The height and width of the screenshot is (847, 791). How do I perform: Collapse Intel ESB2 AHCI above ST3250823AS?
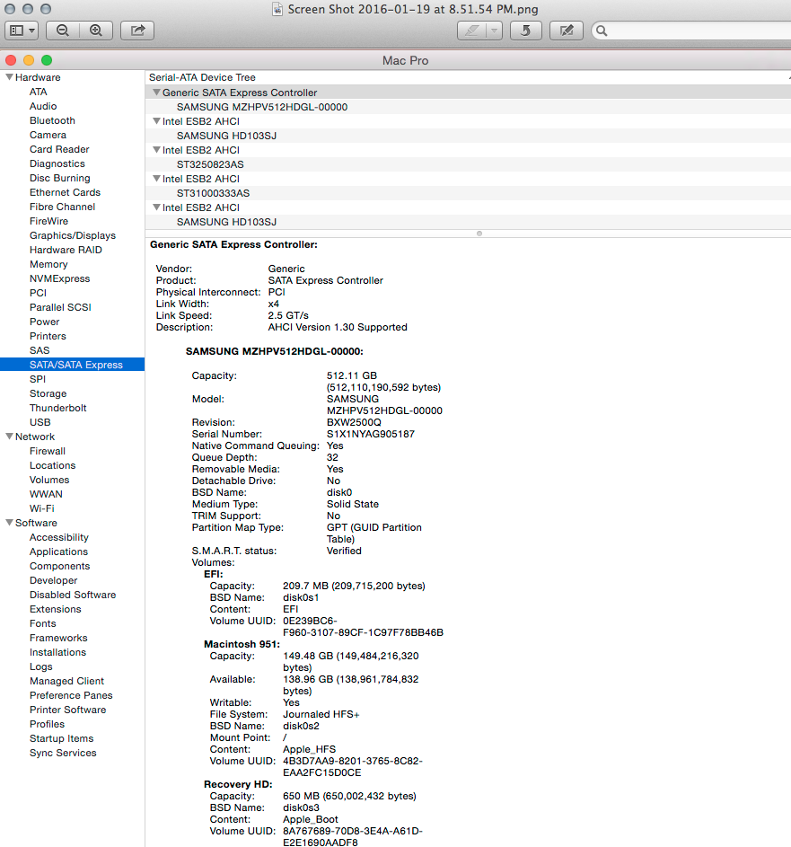click(x=156, y=150)
